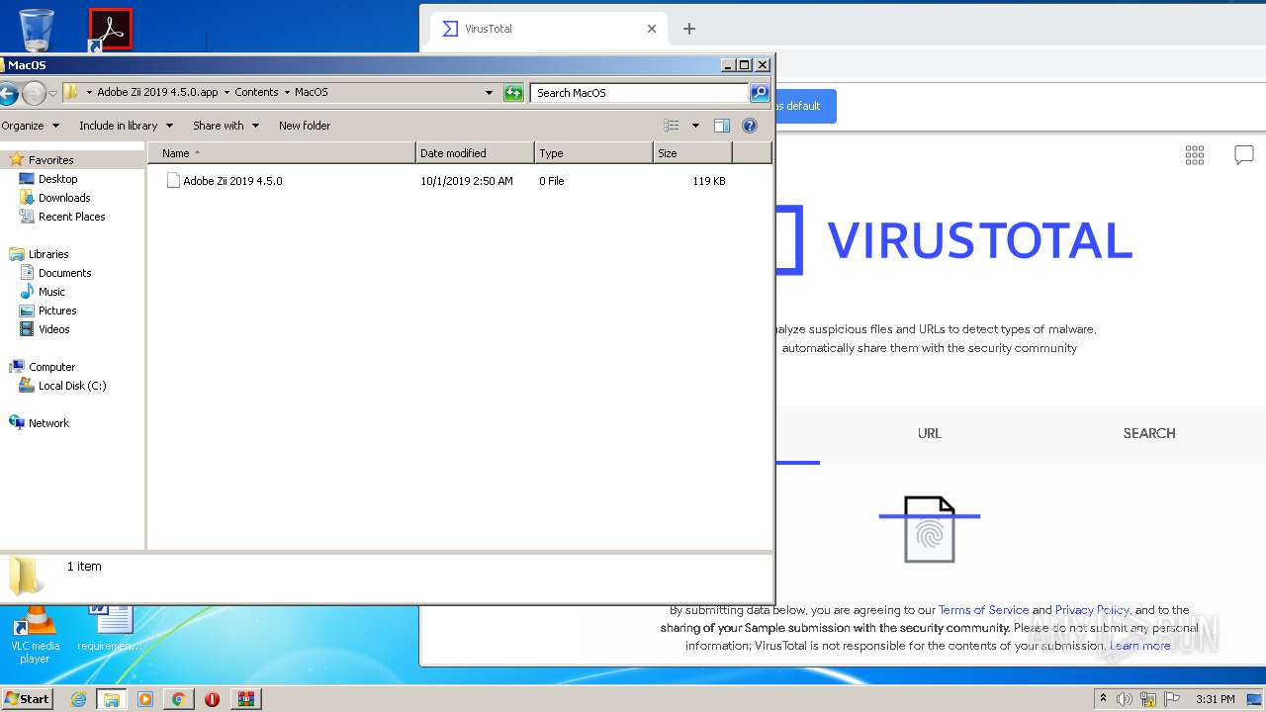Sort by Date modified column header
Screen dimensions: 1266x712
pyautogui.click(x=476, y=153)
